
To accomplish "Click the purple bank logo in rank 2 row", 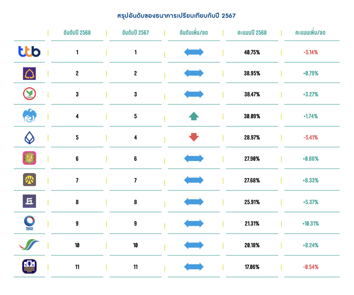I will [x=29, y=73].
